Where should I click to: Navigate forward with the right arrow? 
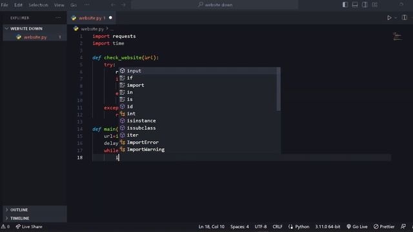[x=123, y=5]
